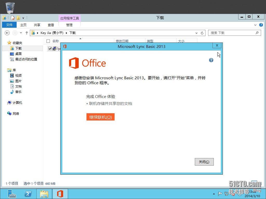Open the 文件 tab in Explorer ribbon
The width and height of the screenshot is (266, 199).
pyautogui.click(x=9, y=25)
